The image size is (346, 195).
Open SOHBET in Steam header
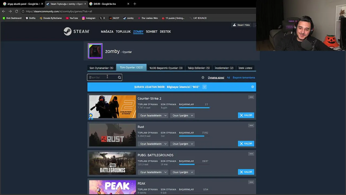point(152,32)
